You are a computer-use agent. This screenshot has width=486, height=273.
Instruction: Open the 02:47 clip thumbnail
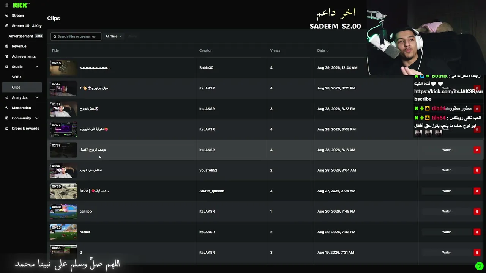click(x=63, y=88)
